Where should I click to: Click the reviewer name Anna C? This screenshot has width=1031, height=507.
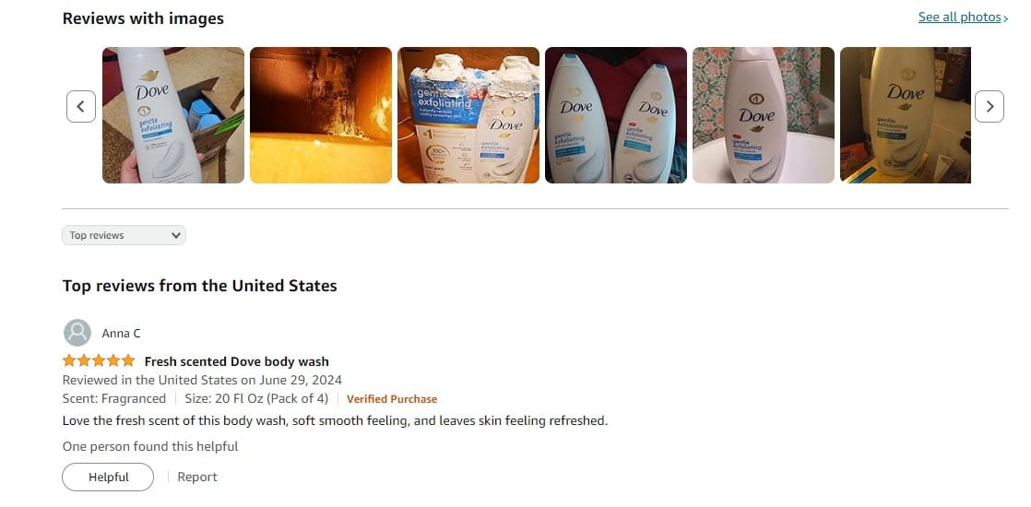pos(121,334)
